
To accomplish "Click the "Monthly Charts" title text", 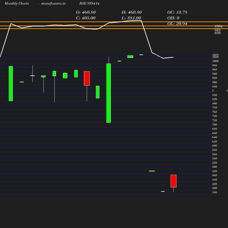I will tap(16, 3).
